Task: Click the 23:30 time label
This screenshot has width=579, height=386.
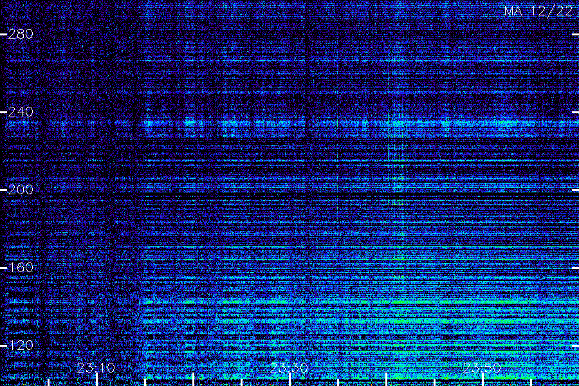Action: [289, 368]
